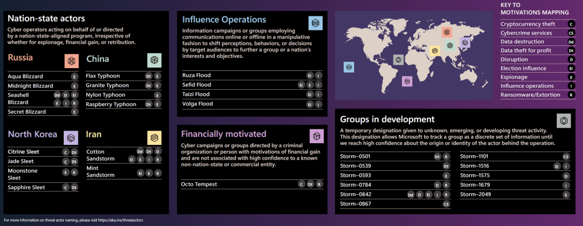Screen dimensions: 583x226
Task: Click the Groups in development Storm icon
Action: coord(564,120)
